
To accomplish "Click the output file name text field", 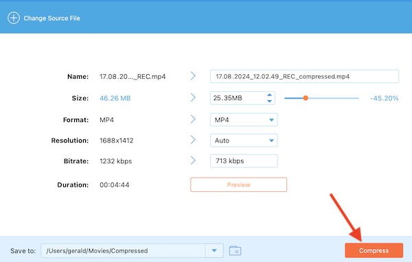I will [x=304, y=76].
